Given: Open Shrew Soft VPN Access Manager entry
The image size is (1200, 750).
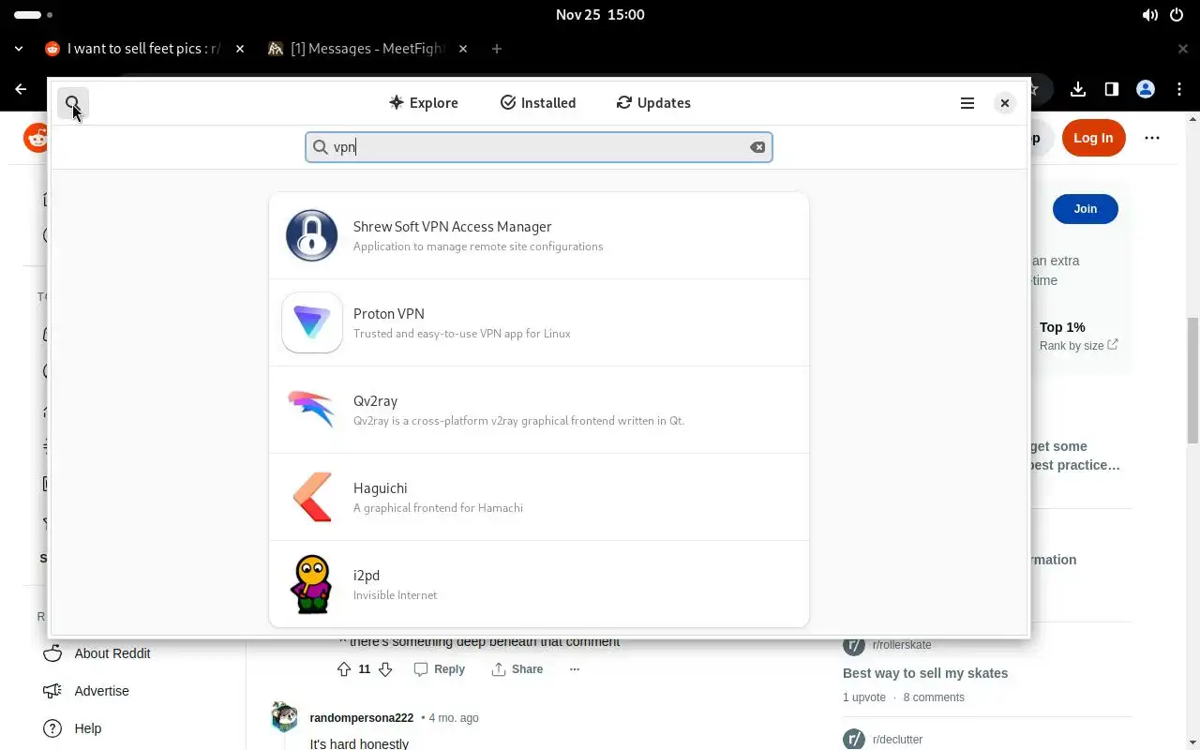Looking at the screenshot, I should pos(538,235).
